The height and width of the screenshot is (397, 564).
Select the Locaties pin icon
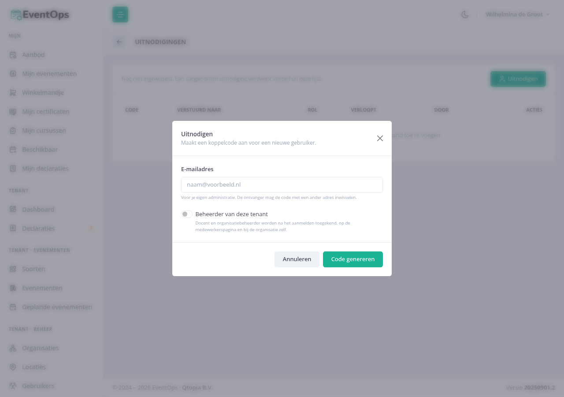(x=13, y=367)
